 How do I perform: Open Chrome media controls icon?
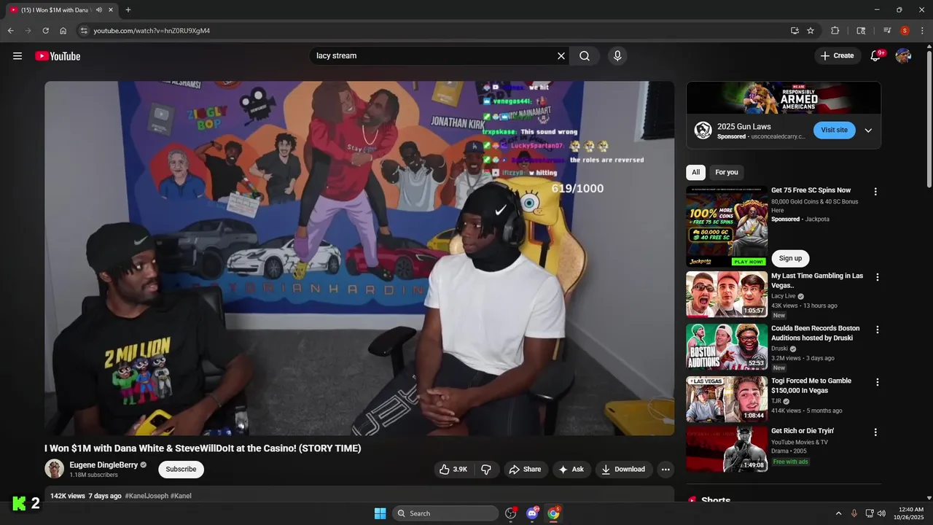tap(887, 31)
